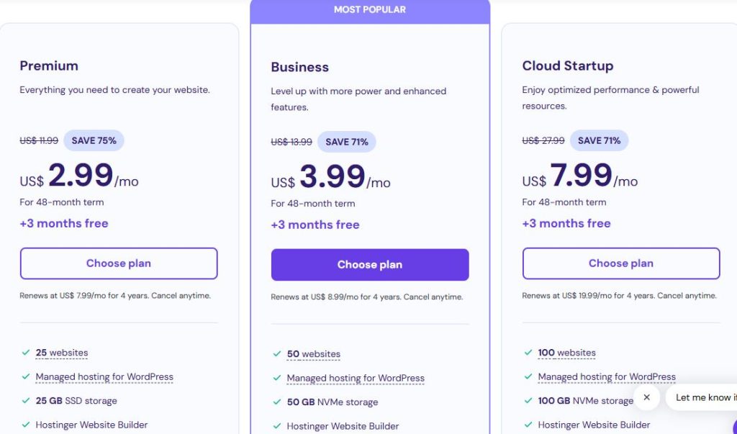Screen dimensions: 737x434
Task: Click the 'MOST POPULAR' banner
Action: point(370,10)
